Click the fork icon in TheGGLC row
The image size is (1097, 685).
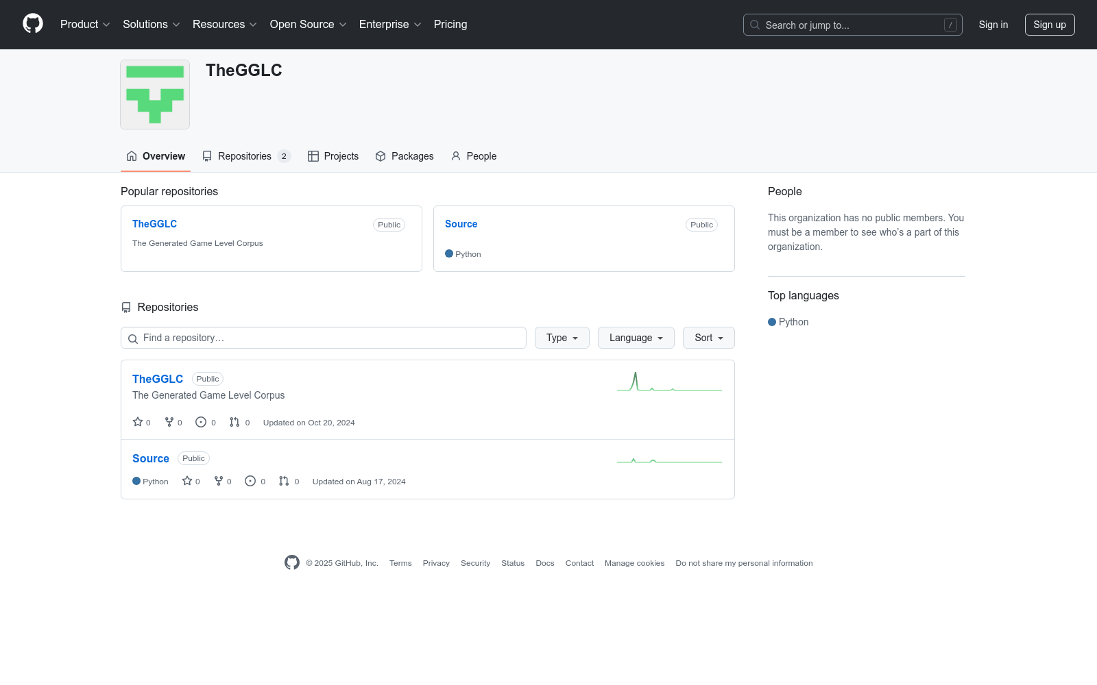pos(169,422)
